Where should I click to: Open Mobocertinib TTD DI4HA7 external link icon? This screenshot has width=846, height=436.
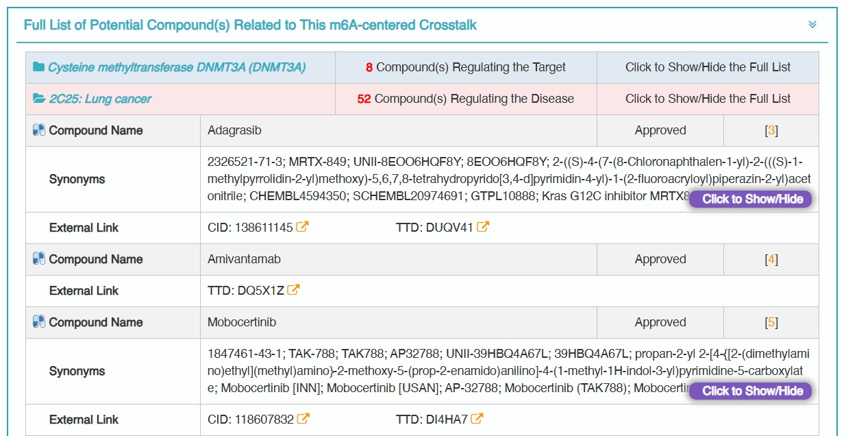tap(477, 419)
